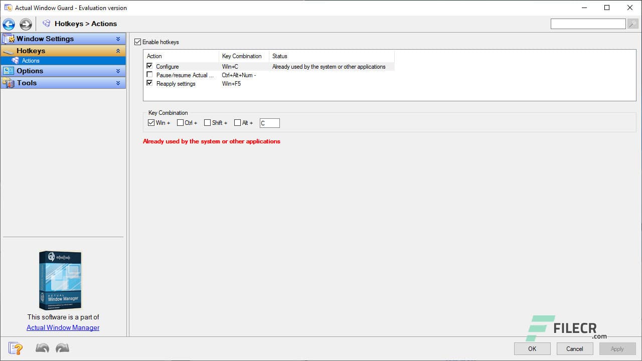The image size is (642, 361).
Task: Click the keyboard icon next to Hotkeys
Action: click(9, 51)
